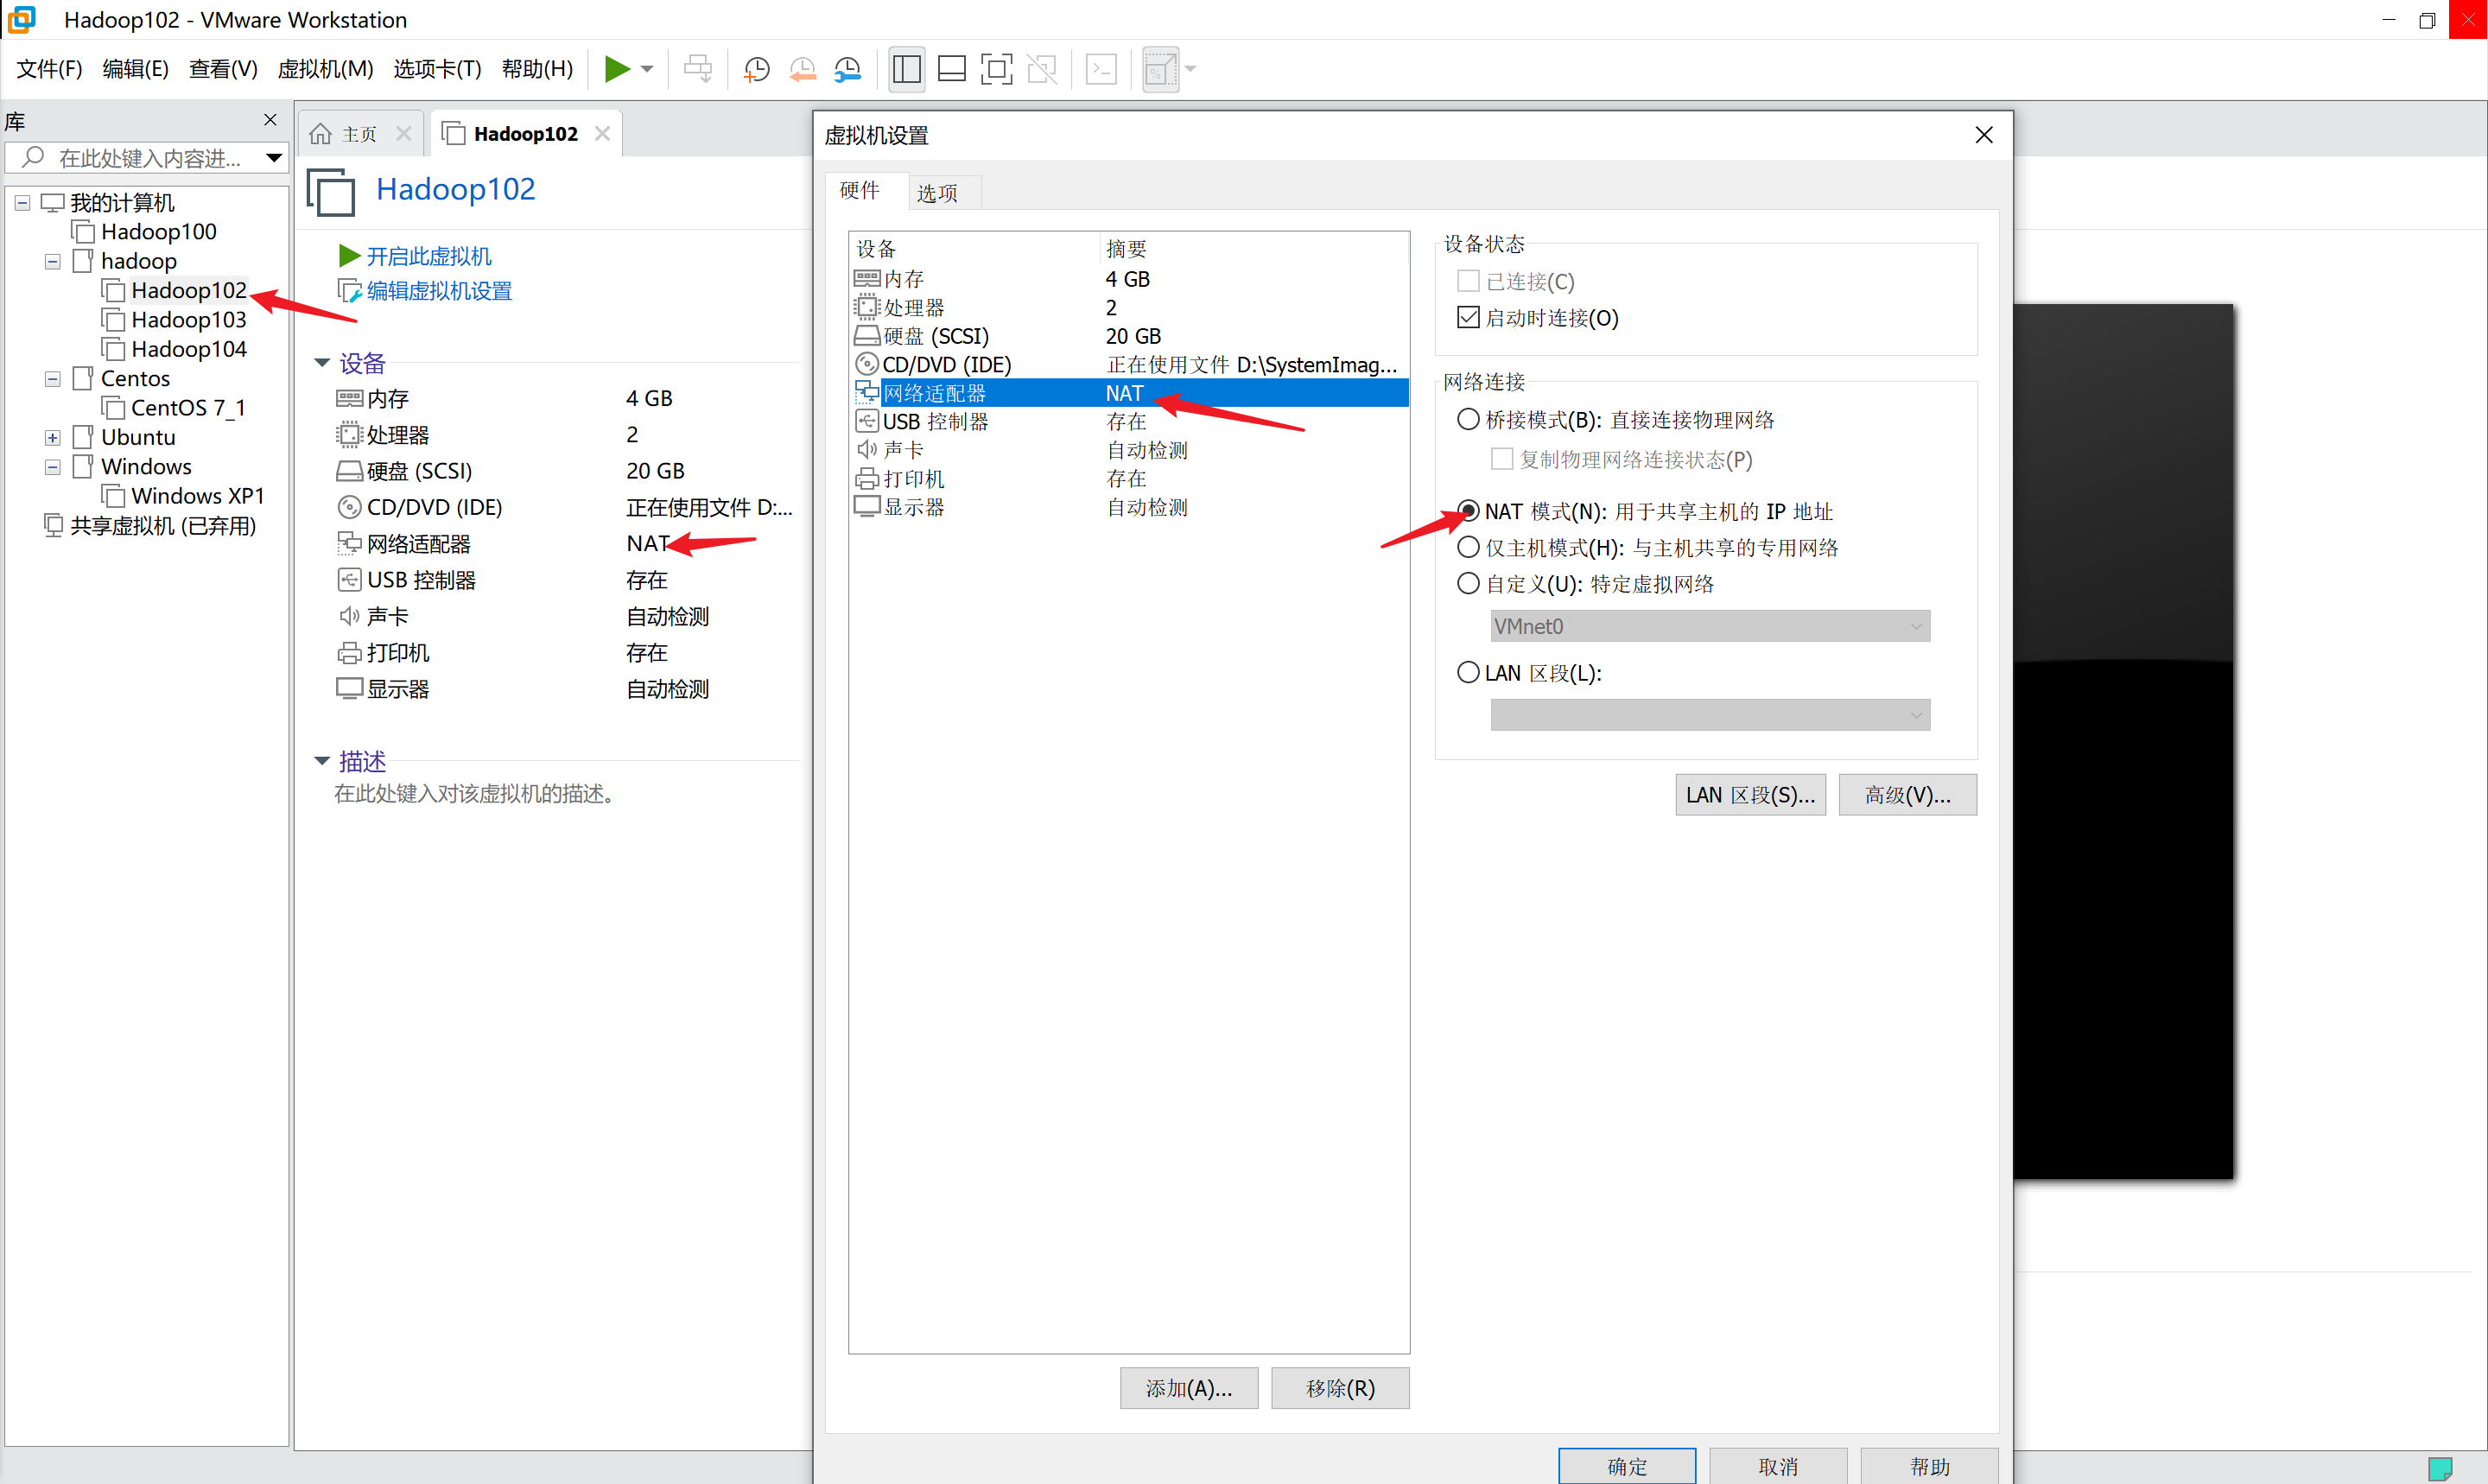Select USB 控制器 in settings dialog list
This screenshot has height=1484, width=2488.
[1128, 422]
